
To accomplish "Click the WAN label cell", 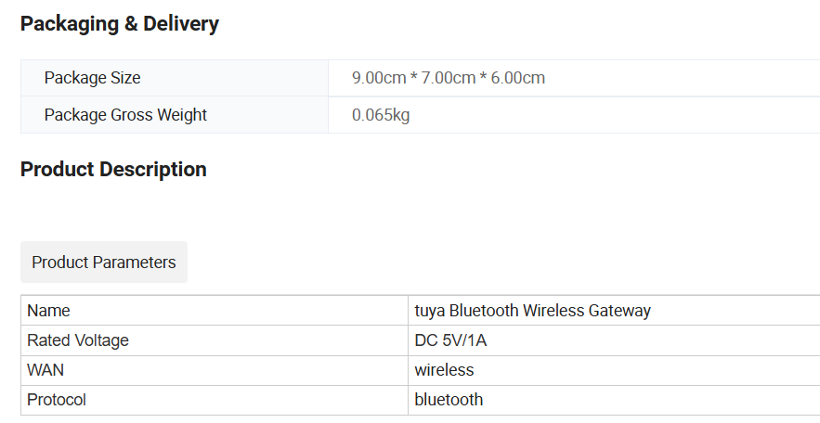I will coord(215,370).
